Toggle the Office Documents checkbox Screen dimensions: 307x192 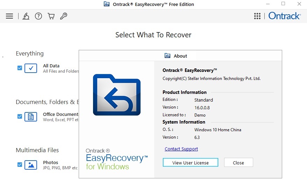pos(20,117)
